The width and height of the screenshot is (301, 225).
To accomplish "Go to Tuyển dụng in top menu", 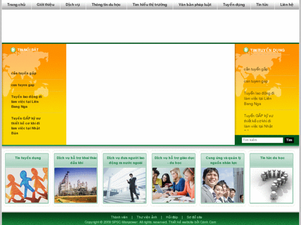I will pos(234,5).
